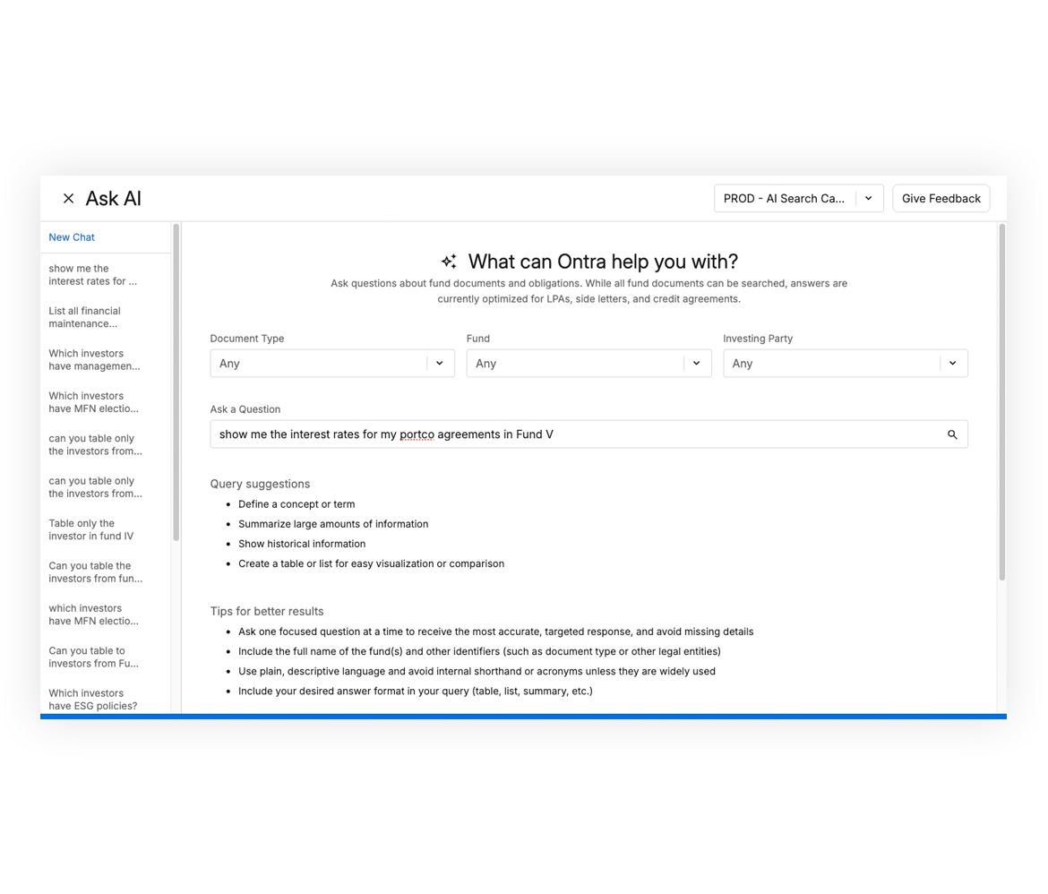
Task: Click tip 'Ask one focused question at a time'
Action: pos(496,632)
